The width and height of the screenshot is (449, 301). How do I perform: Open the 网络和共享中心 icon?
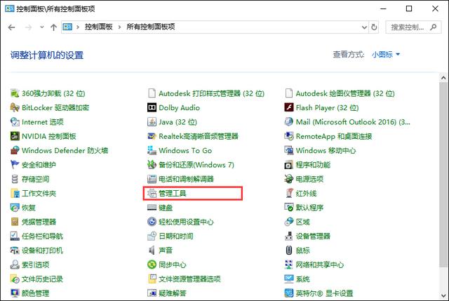click(x=289, y=265)
